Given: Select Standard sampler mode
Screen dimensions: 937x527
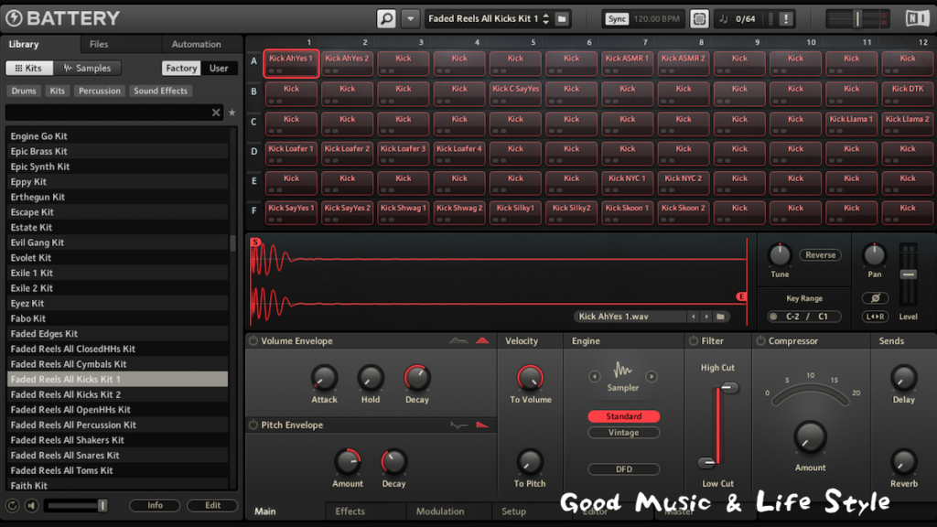Looking at the screenshot, I should point(623,416).
